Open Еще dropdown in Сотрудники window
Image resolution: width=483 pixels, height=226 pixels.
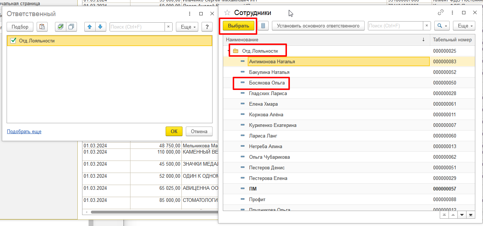464,26
